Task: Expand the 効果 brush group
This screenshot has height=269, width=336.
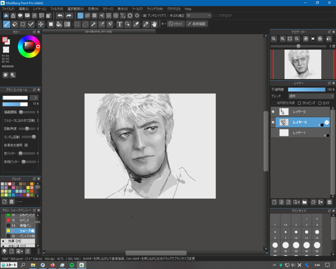Action: point(3,241)
